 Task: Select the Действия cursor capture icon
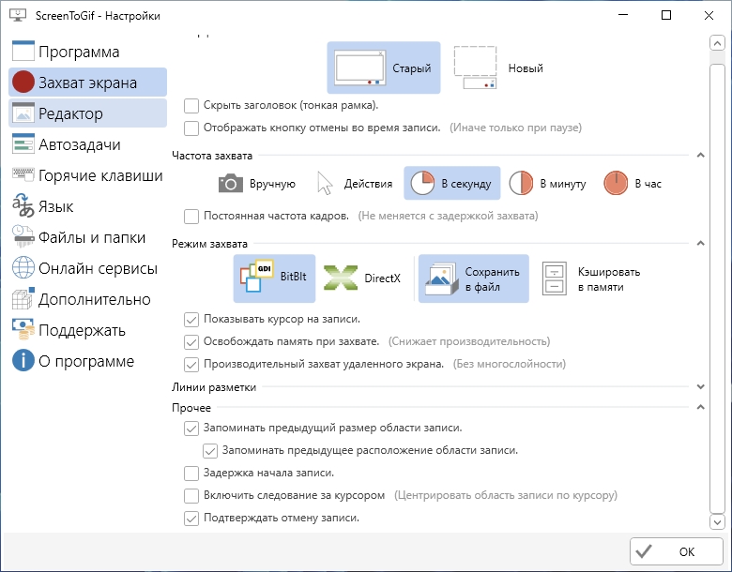(x=325, y=183)
